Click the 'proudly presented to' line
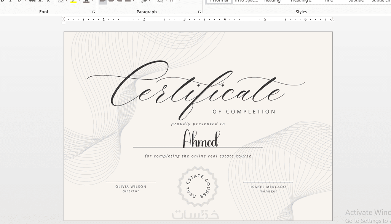Viewport: 391px width, 224px height. pos(198,124)
